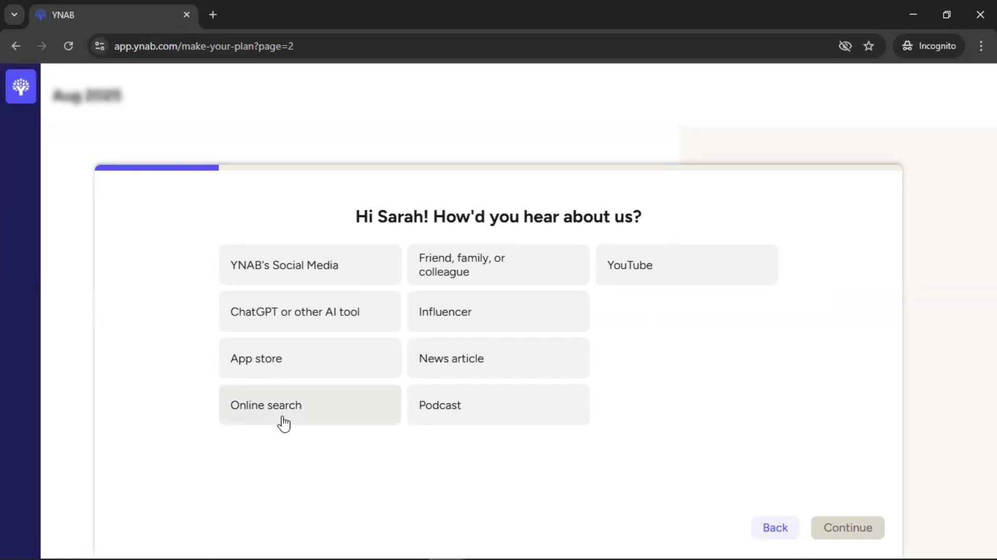Choose Friend, family, or colleague
The height and width of the screenshot is (560, 997).
pos(498,265)
